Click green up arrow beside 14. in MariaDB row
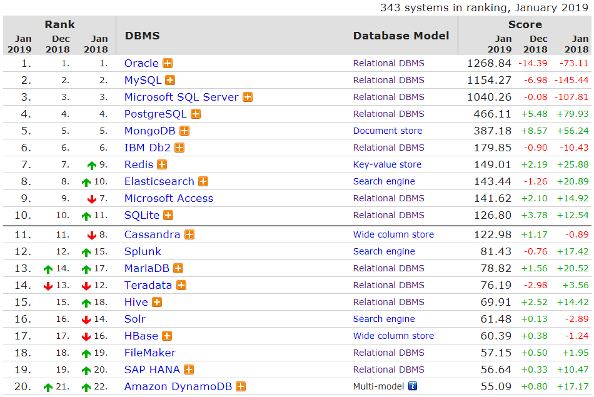The height and width of the screenshot is (397, 594). 48,269
